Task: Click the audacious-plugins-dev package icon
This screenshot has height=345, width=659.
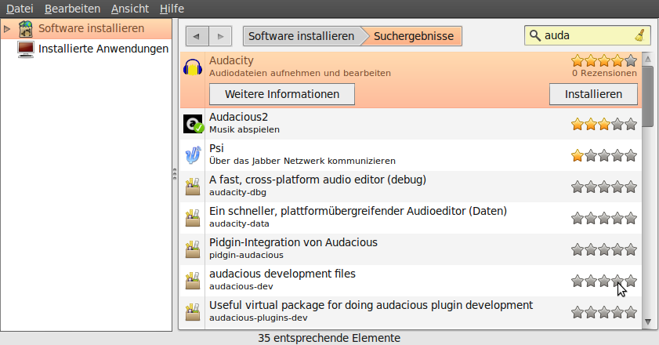Action: (x=193, y=311)
